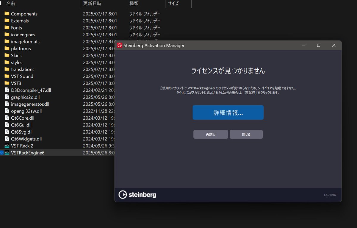Click the VST3 folder icon

[7, 83]
